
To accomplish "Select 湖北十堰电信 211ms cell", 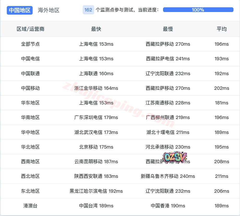I will [168, 132].
